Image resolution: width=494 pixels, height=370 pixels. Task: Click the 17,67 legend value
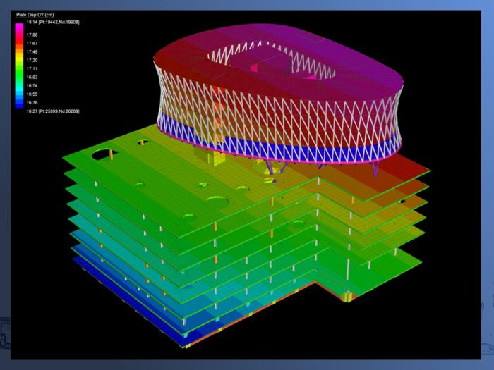click(x=32, y=43)
